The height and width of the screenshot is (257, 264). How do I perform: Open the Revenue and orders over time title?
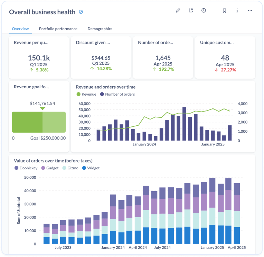(x=106, y=87)
